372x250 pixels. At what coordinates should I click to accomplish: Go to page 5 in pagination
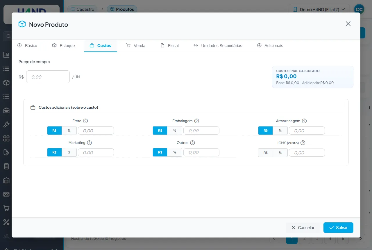tap(343, 239)
